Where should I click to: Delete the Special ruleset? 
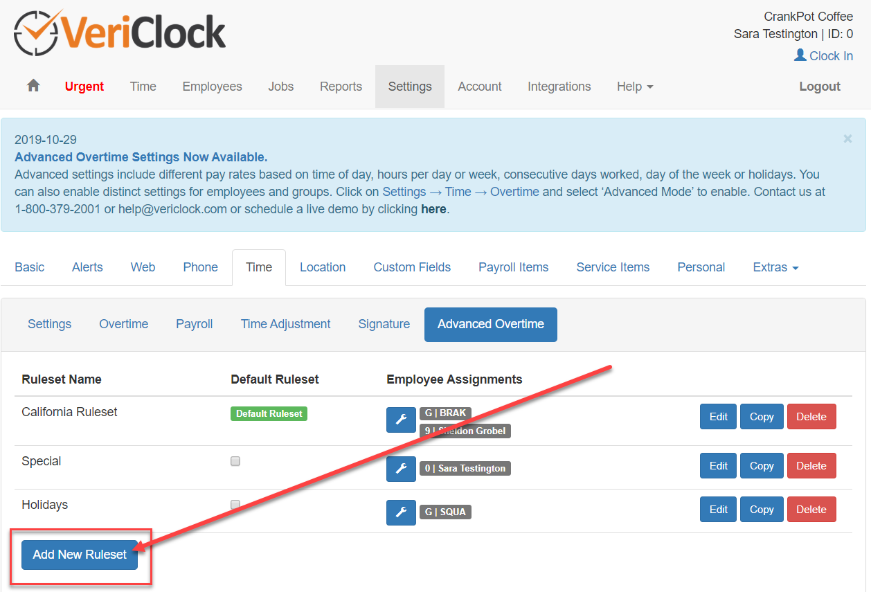click(x=811, y=465)
